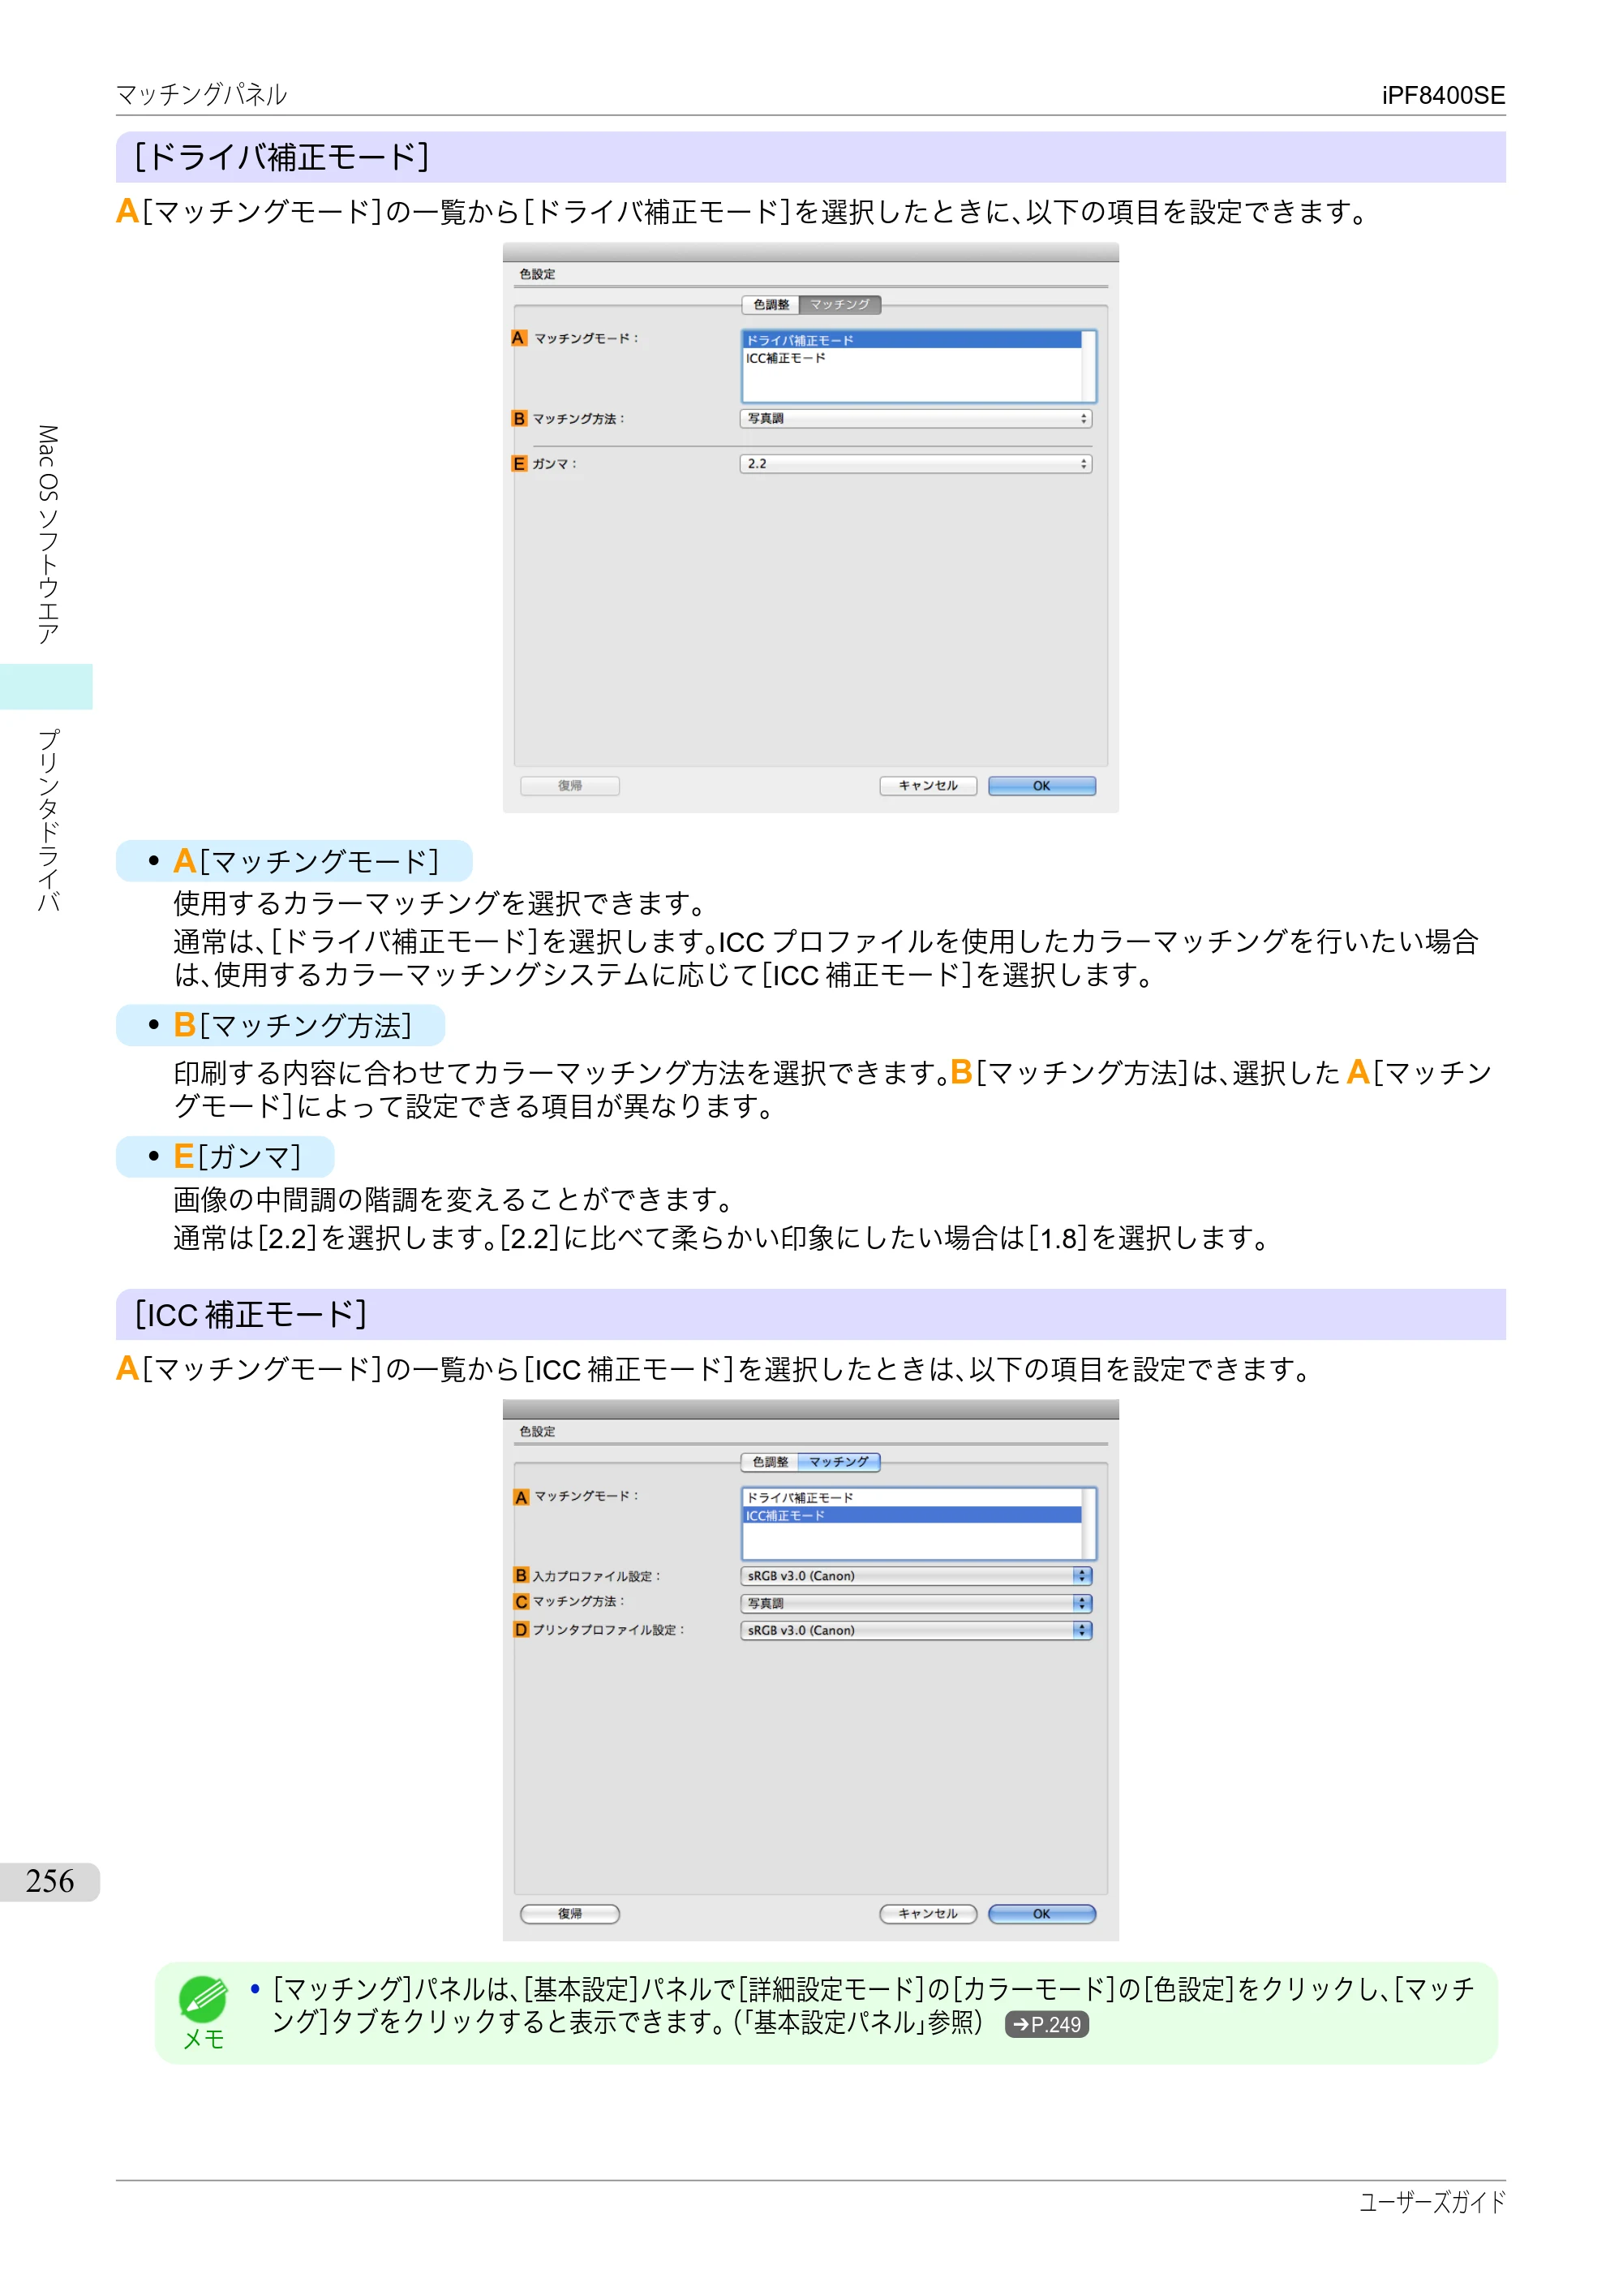1623x2296 pixels.
Task: Click OK button in upper dialog
Action: click(x=1041, y=786)
